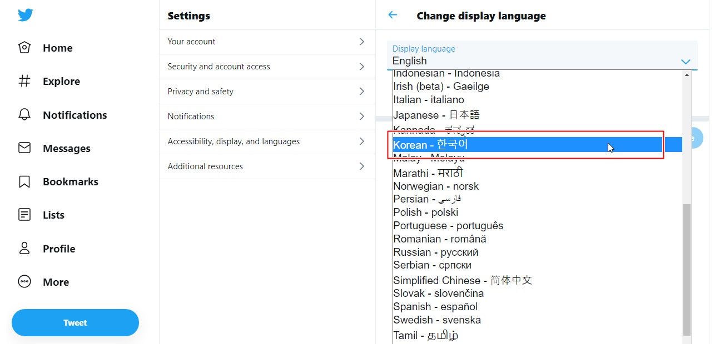Click the More ellipsis icon
The image size is (715, 344).
click(24, 281)
